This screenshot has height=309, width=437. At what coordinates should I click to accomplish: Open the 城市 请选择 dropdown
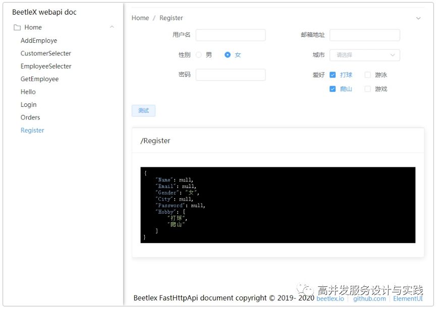364,55
